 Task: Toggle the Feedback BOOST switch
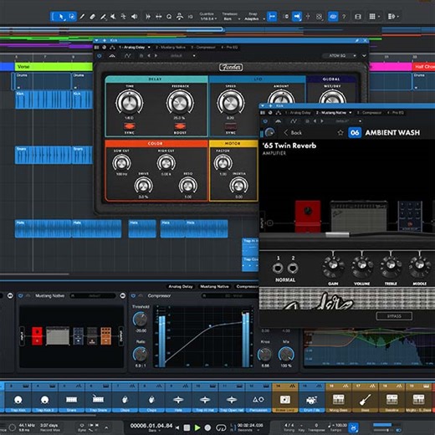click(x=180, y=126)
